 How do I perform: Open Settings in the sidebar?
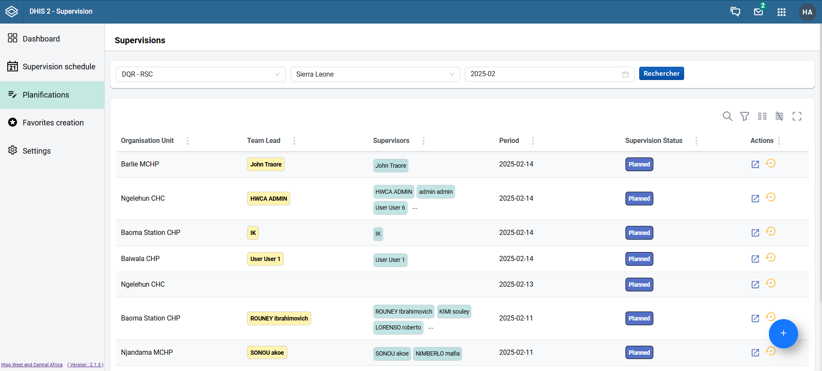click(x=52, y=151)
